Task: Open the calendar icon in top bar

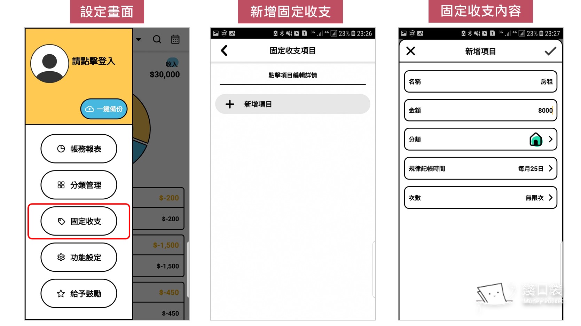Action: tap(175, 39)
